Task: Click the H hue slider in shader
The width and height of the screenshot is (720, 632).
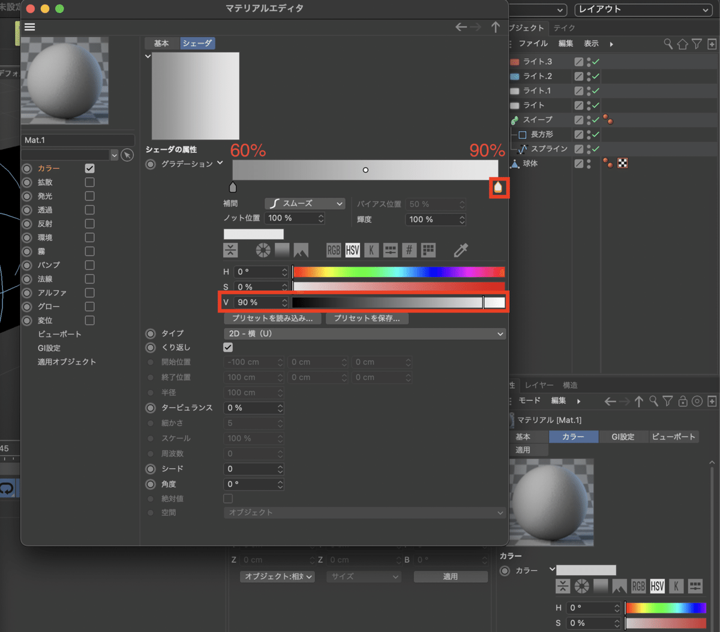Action: tap(399, 272)
